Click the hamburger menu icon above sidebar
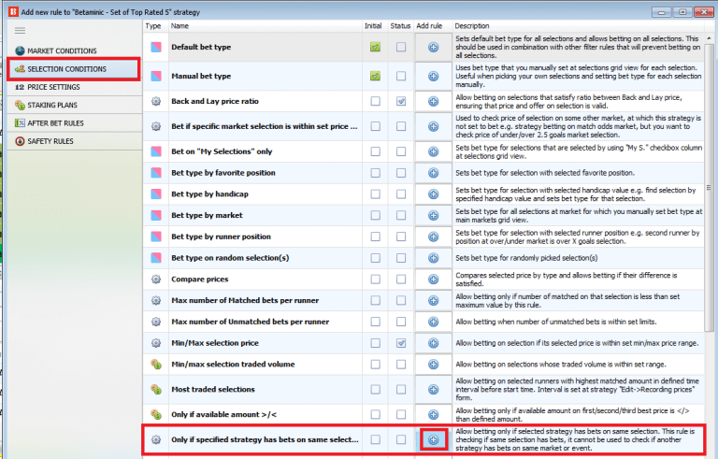The image size is (718, 459). click(x=21, y=31)
